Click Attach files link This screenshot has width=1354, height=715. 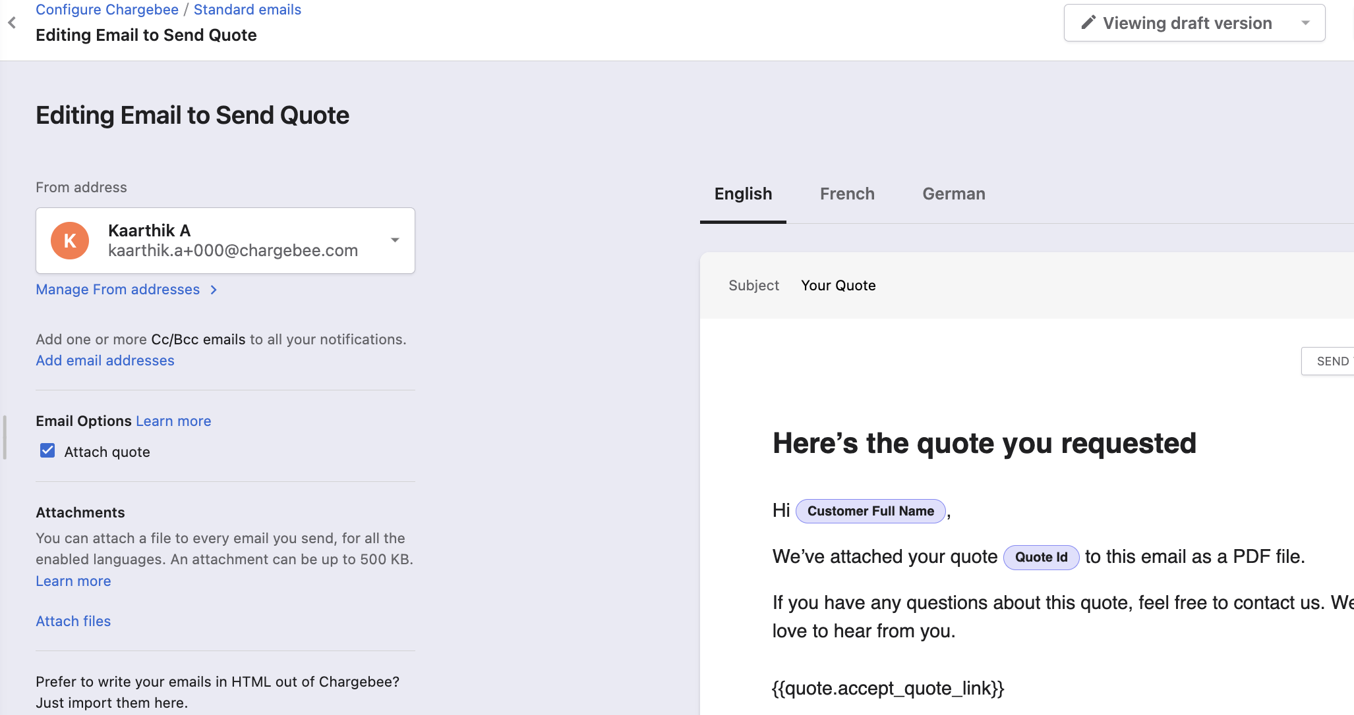coord(73,622)
